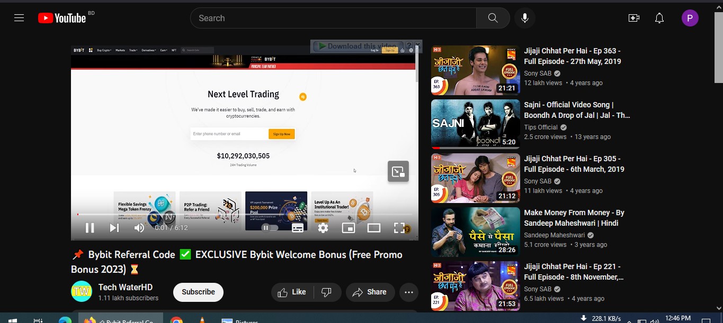Click title 'Jijaji Chhat Per Hai - Ep 221'
This screenshot has width=723, height=323.
tap(574, 272)
